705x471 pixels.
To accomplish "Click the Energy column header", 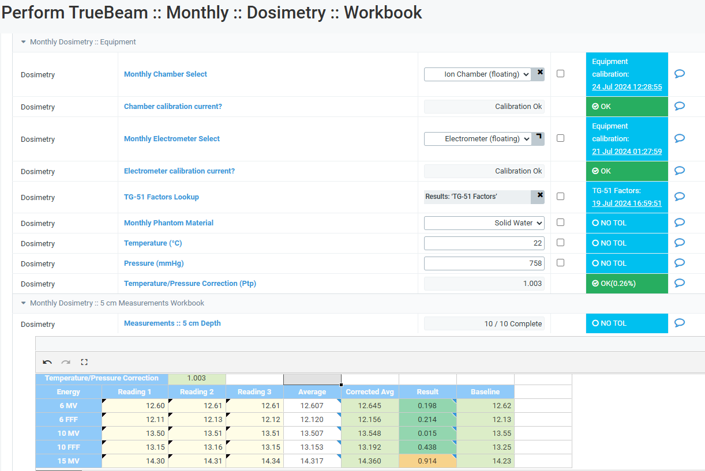I will [69, 391].
